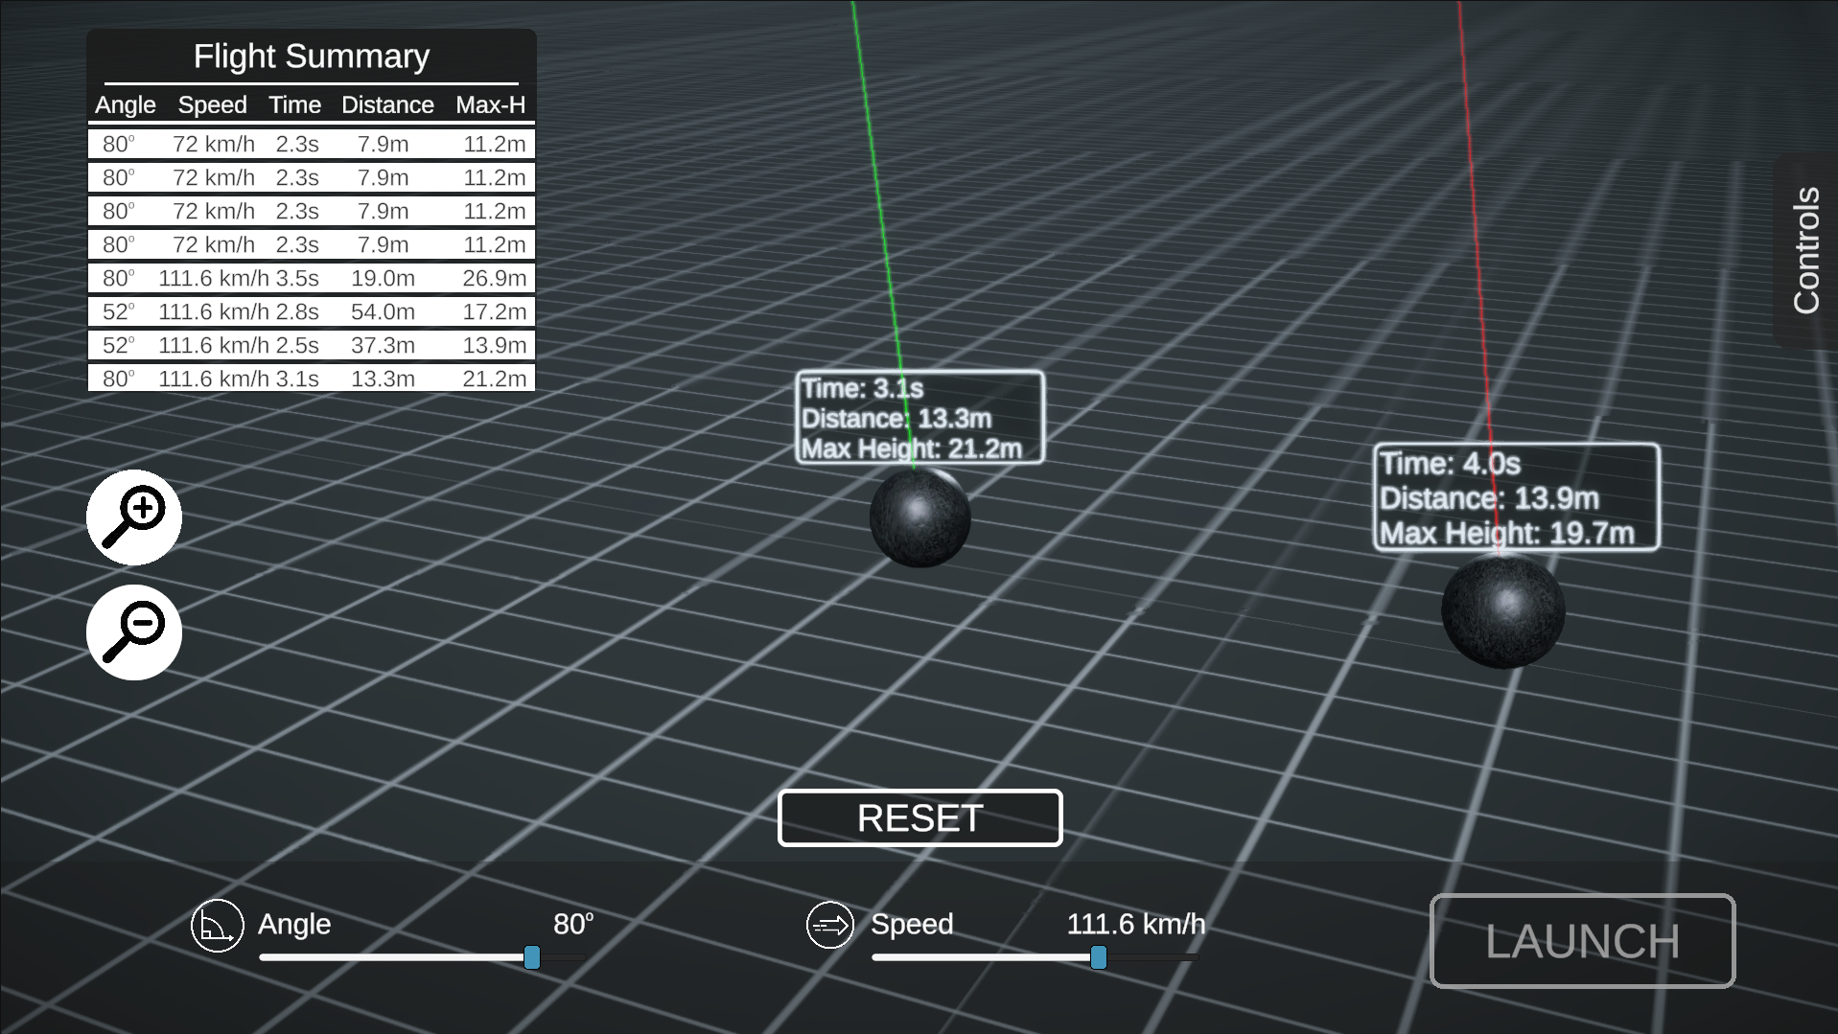1838x1034 pixels.
Task: Click the Distance column header
Action: point(388,104)
